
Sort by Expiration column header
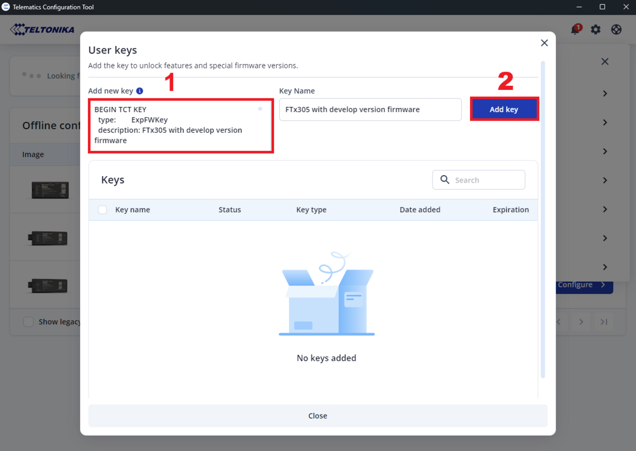[x=510, y=210]
